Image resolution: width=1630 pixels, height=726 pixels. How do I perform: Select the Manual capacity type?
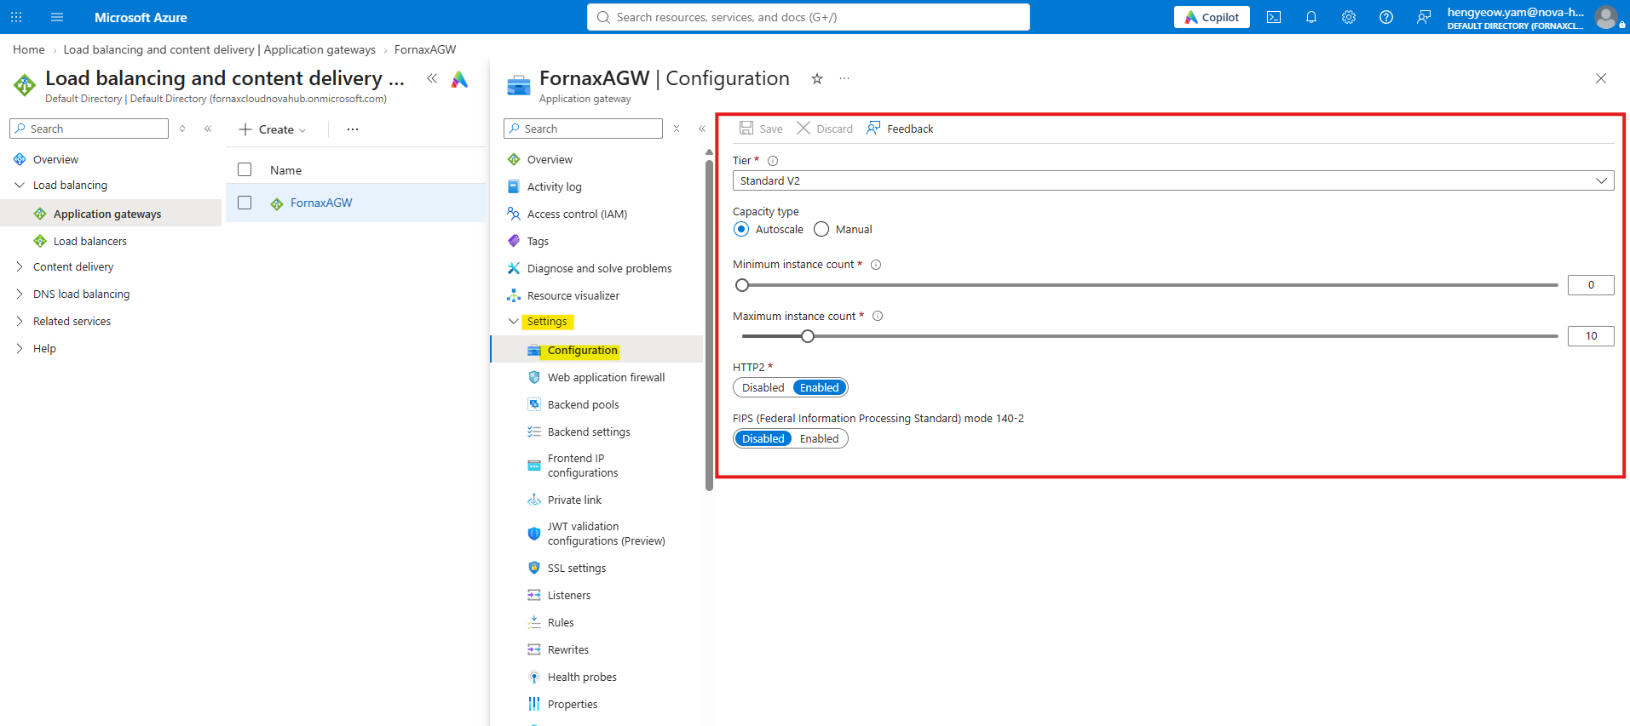coord(821,230)
